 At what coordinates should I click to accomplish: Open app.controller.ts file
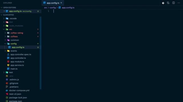click(18, 58)
